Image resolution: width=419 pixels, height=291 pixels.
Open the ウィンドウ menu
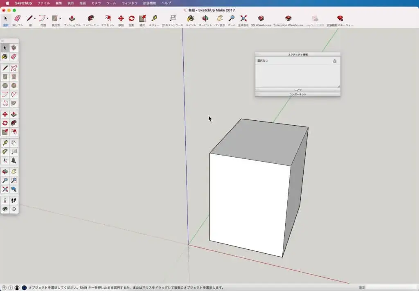[130, 3]
